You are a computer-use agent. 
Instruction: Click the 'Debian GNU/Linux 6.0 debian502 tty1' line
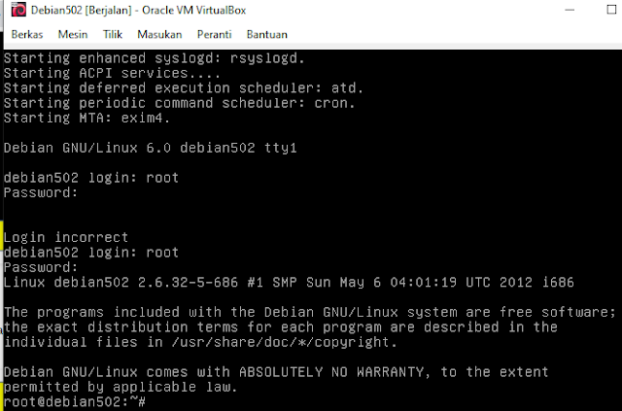[x=151, y=148]
